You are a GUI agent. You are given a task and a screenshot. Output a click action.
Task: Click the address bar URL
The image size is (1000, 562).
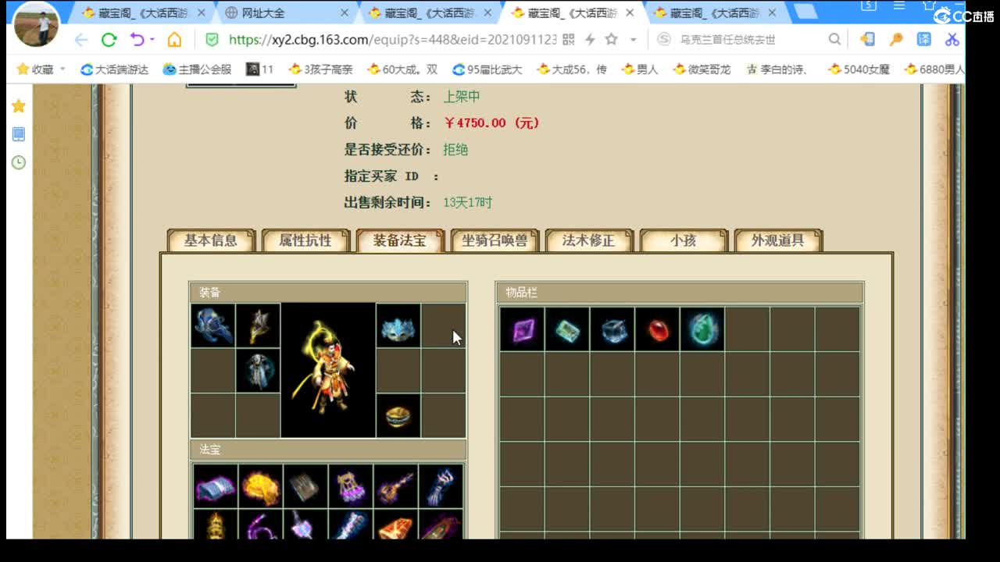click(x=392, y=40)
